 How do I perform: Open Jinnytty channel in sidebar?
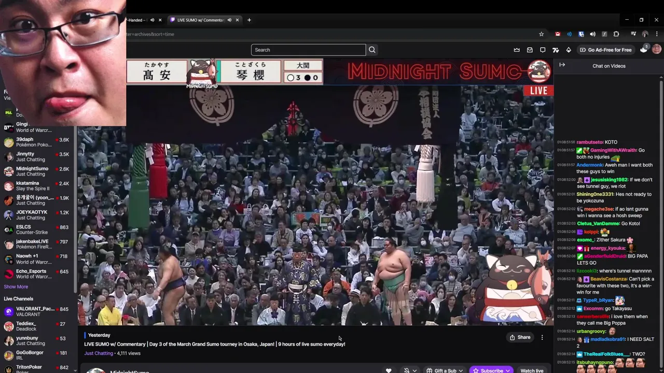[37, 157]
